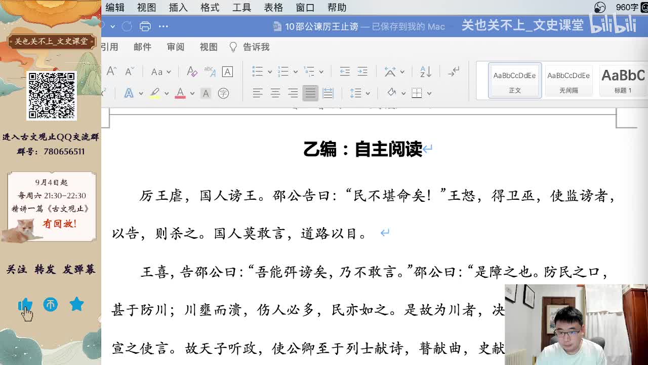Screen dimensions: 648x365
Task: Apply paragraph shading paint bucket
Action: tap(391, 93)
